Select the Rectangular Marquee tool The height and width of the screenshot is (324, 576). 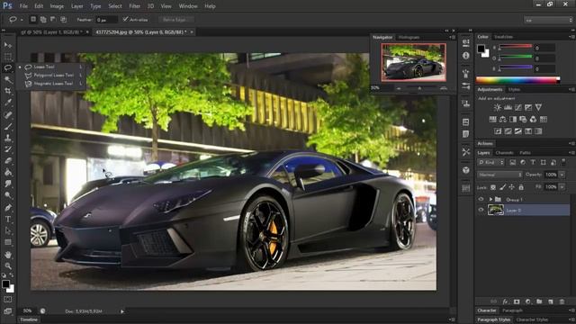(8, 57)
